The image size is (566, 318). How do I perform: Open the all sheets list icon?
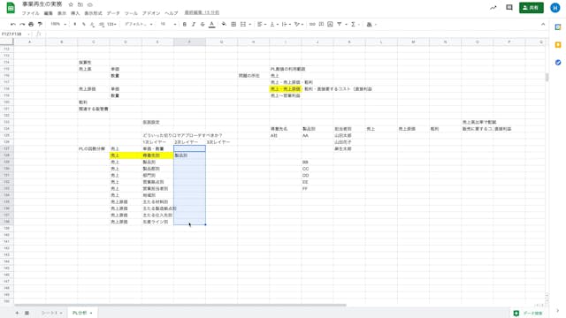pyautogui.click(x=27, y=313)
